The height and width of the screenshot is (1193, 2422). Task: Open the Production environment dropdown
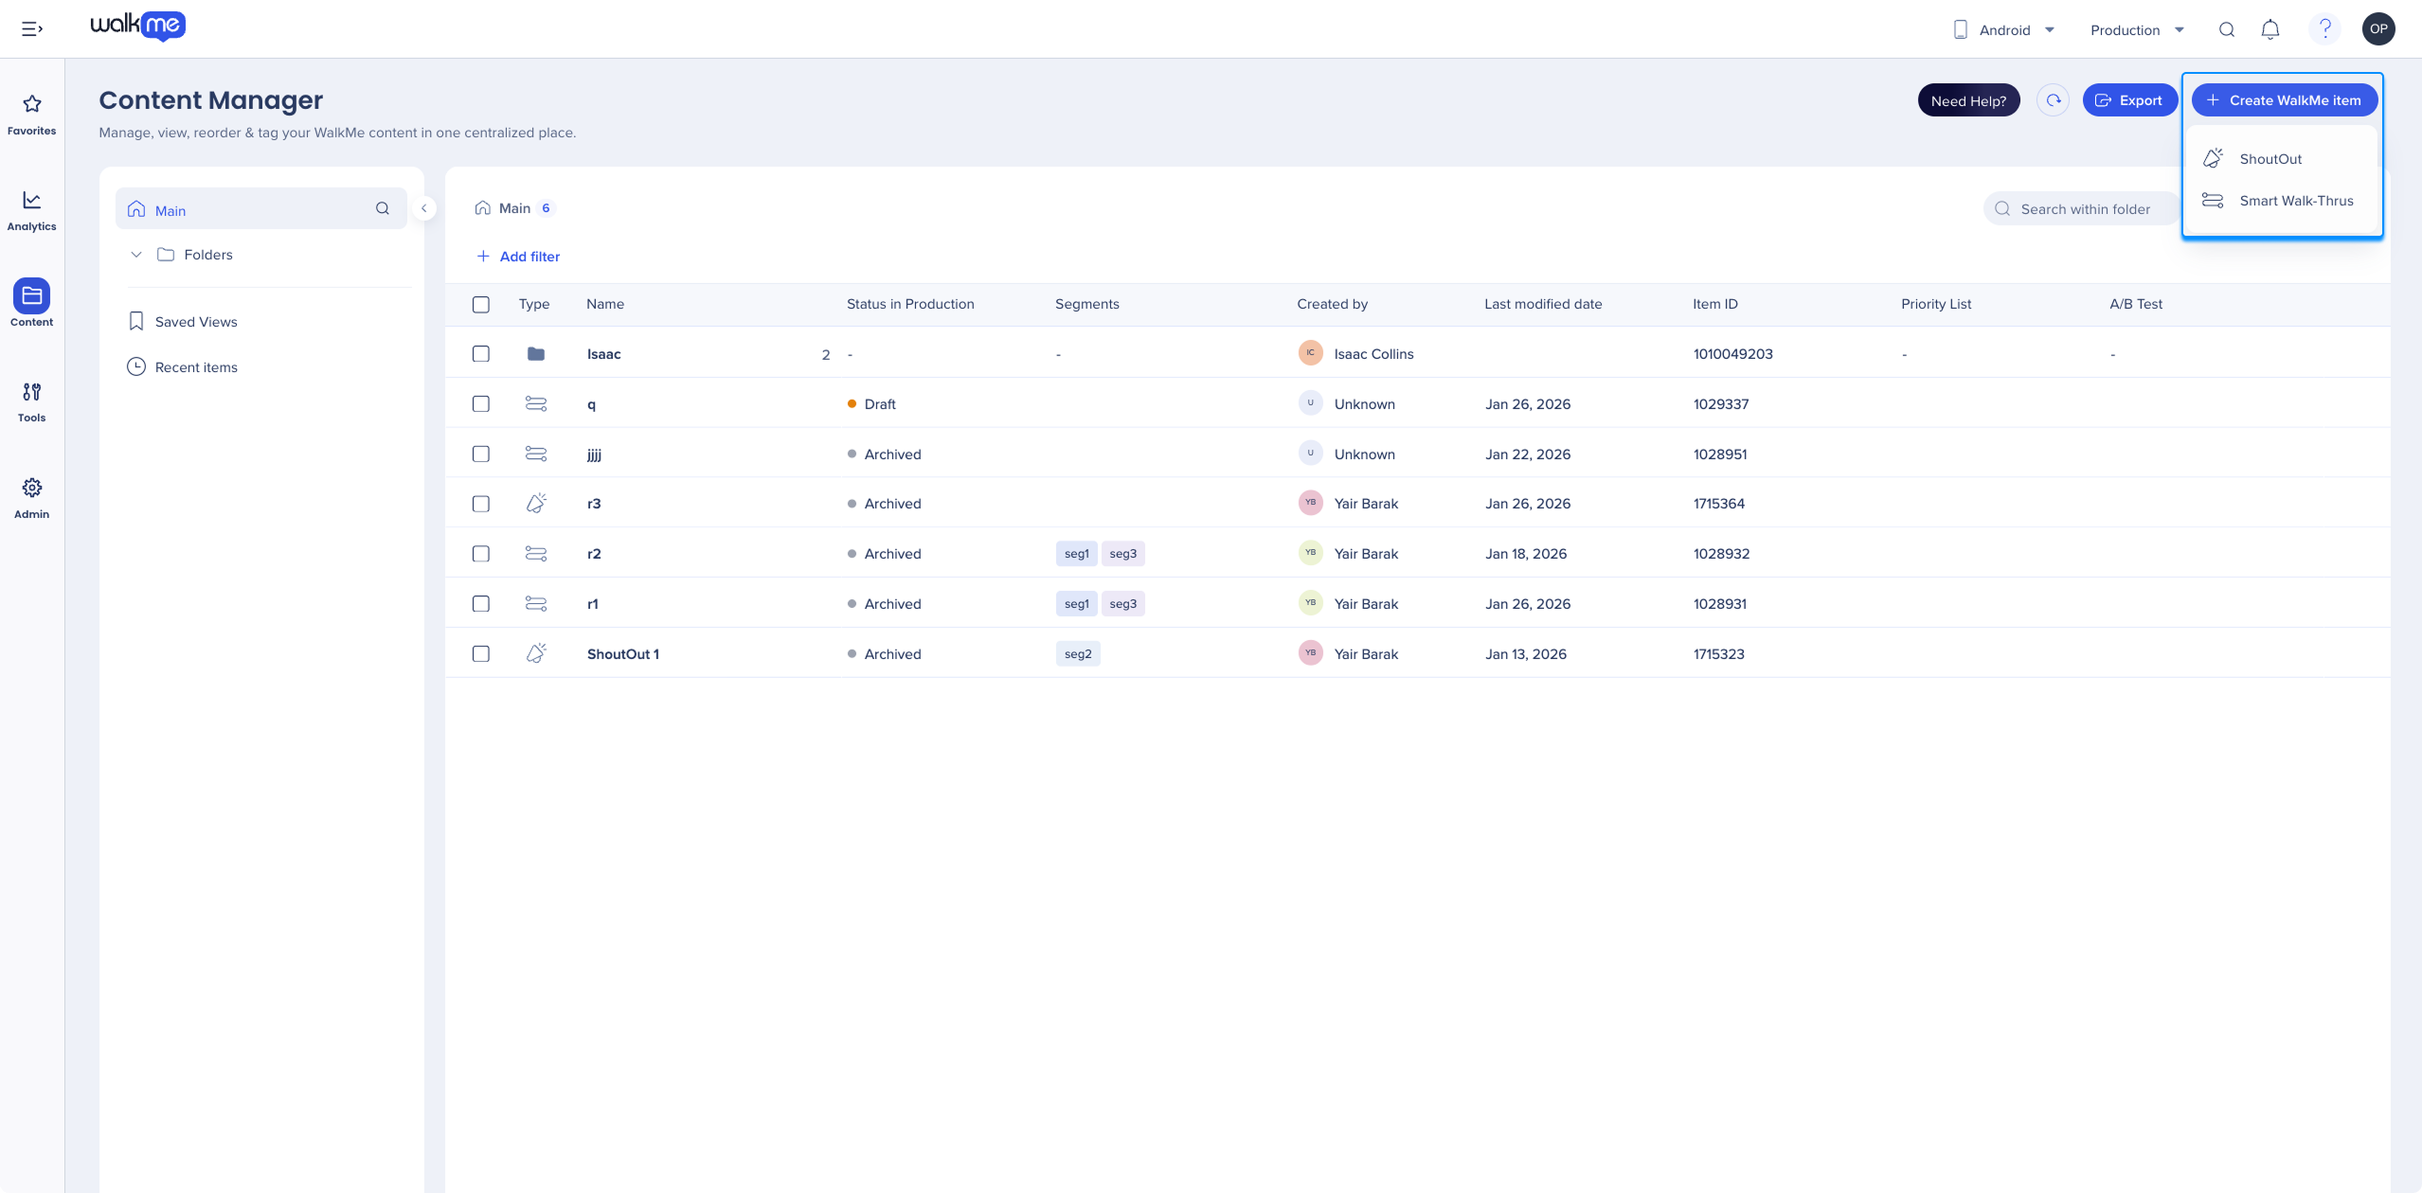pyautogui.click(x=2137, y=29)
